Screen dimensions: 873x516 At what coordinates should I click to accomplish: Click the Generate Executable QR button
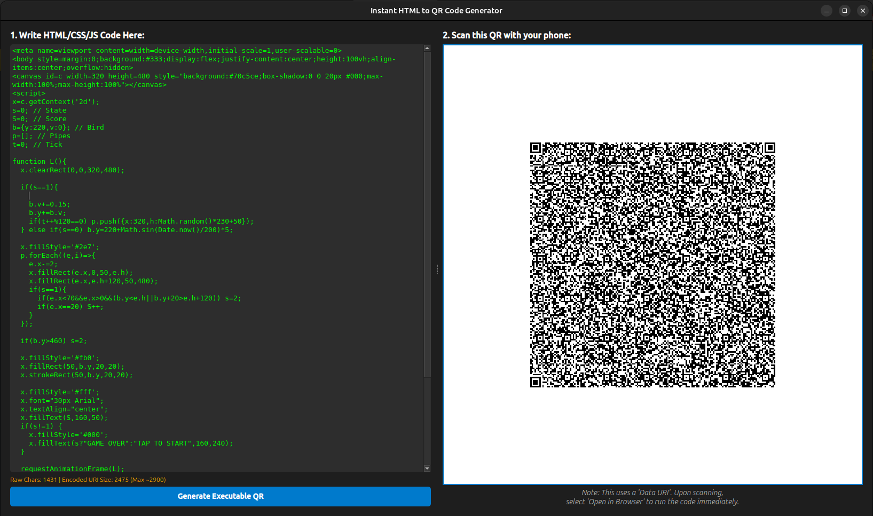221,496
